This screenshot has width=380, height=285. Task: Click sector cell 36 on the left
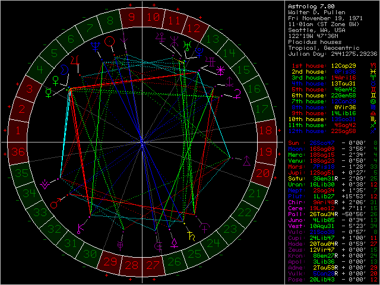tap(18, 152)
